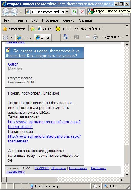Go back with the Back arrow button
This screenshot has width=131, height=190.
6,12
